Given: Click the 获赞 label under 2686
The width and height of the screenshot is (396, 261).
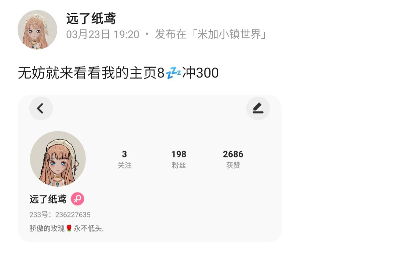Looking at the screenshot, I should [x=233, y=165].
